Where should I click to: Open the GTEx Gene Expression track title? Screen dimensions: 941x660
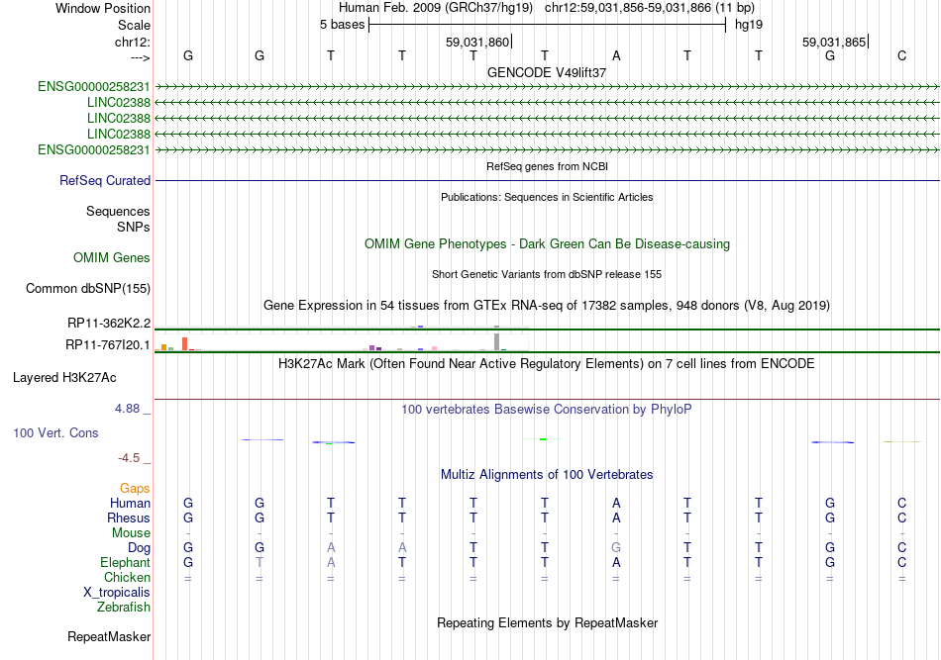pyautogui.click(x=547, y=305)
